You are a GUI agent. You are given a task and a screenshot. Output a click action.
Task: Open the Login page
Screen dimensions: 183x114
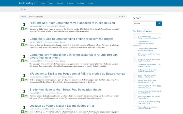point(90,3)
